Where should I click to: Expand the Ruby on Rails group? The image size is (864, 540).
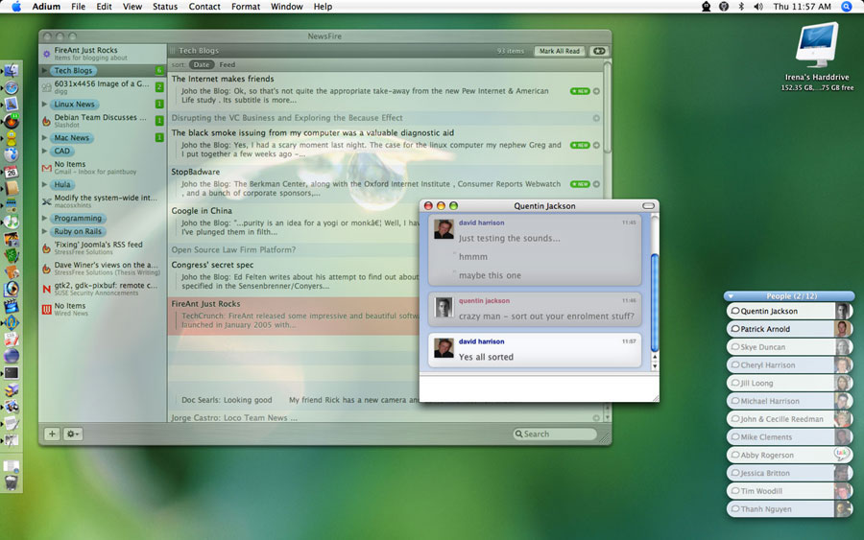(44, 231)
